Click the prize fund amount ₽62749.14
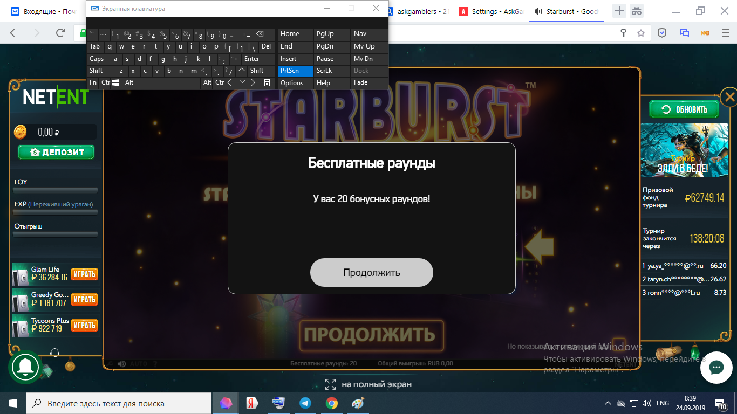Screen dimensions: 737x414 coord(705,198)
